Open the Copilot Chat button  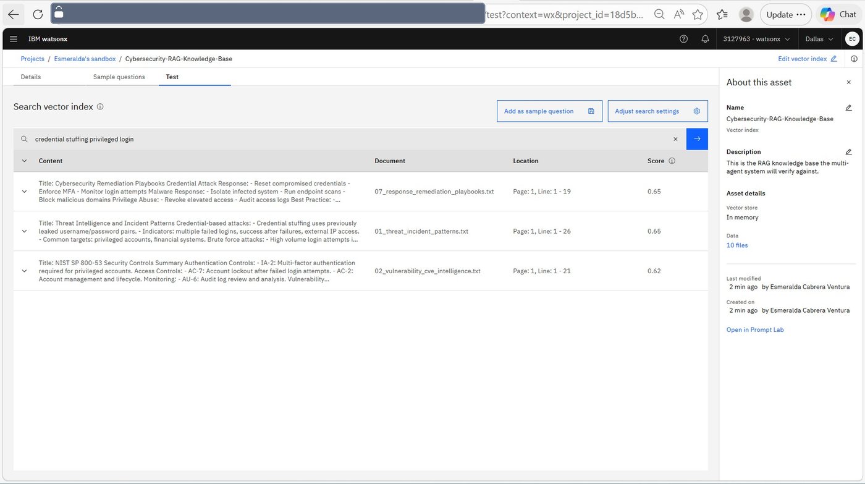point(838,14)
